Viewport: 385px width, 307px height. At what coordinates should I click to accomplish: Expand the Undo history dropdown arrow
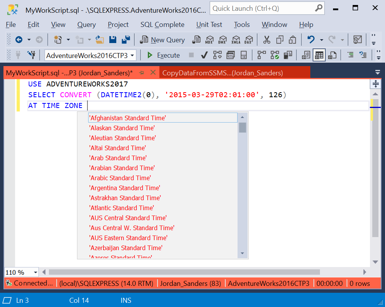[x=321, y=40]
